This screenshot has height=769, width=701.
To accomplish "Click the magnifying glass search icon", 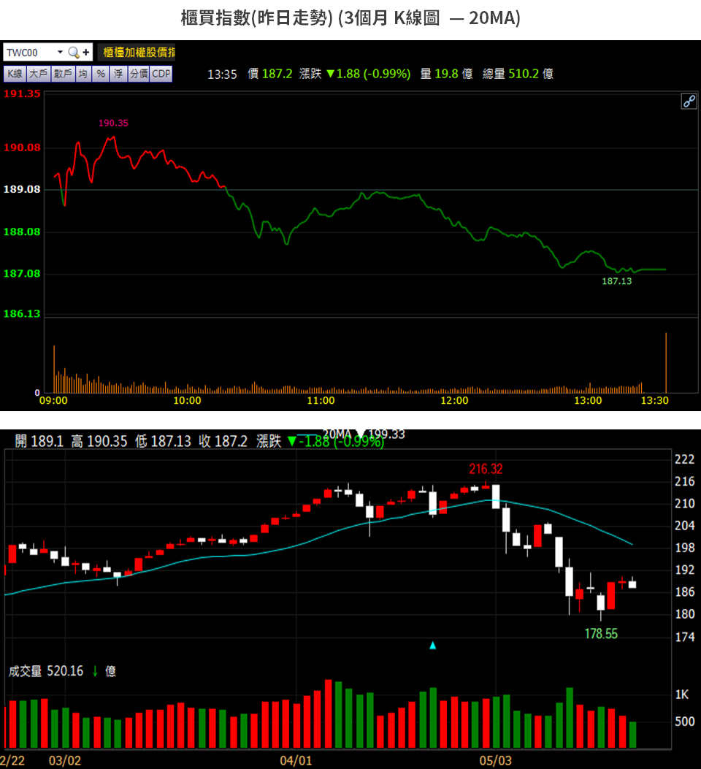I will (x=74, y=53).
